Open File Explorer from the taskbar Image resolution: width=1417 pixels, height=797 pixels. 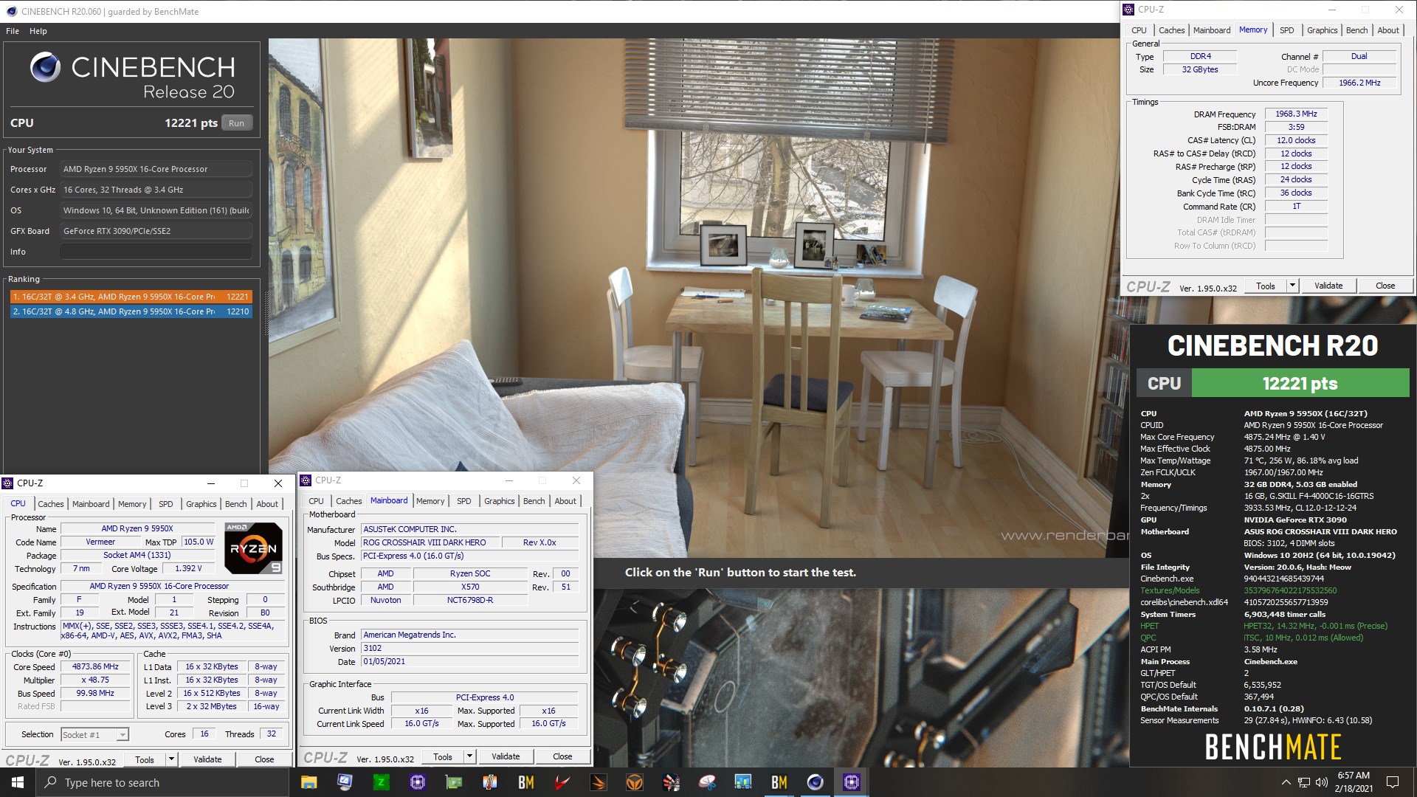click(308, 782)
